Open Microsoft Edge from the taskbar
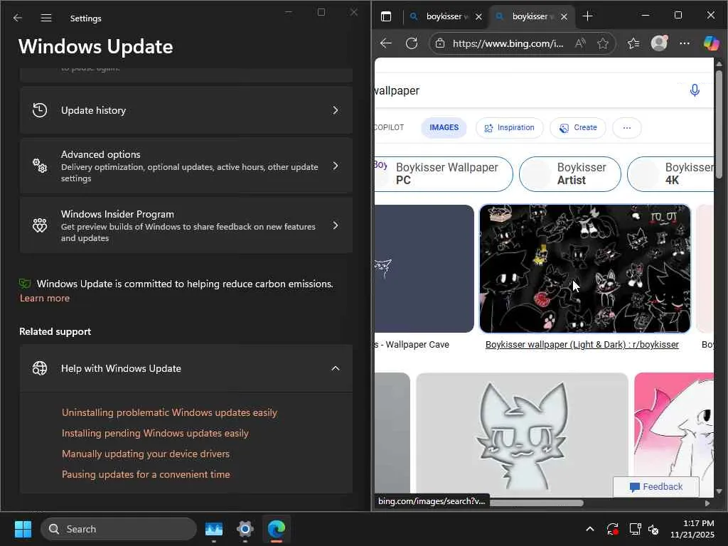 tap(277, 529)
